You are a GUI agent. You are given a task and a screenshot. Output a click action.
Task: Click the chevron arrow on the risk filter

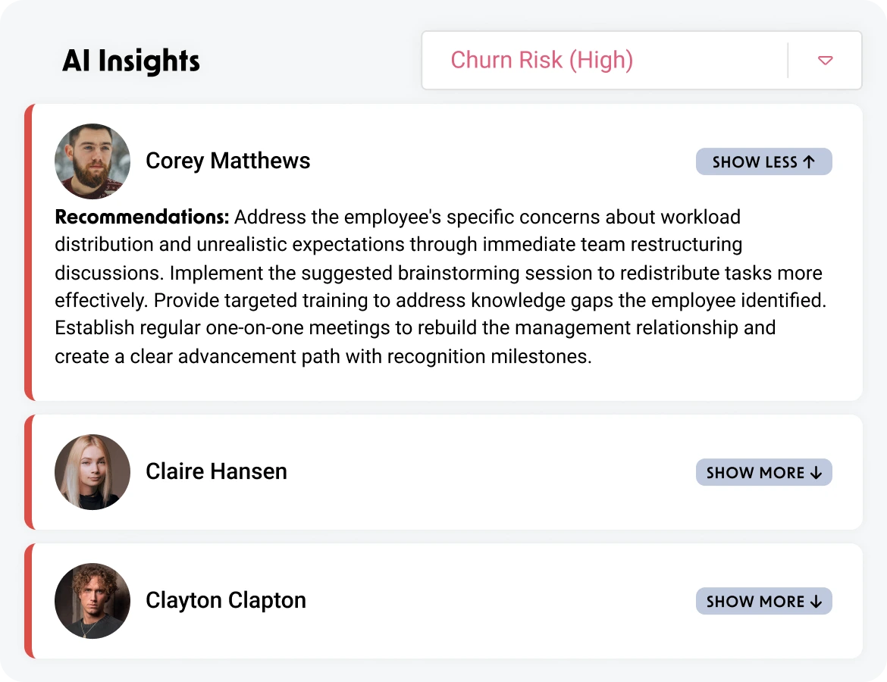click(x=825, y=60)
